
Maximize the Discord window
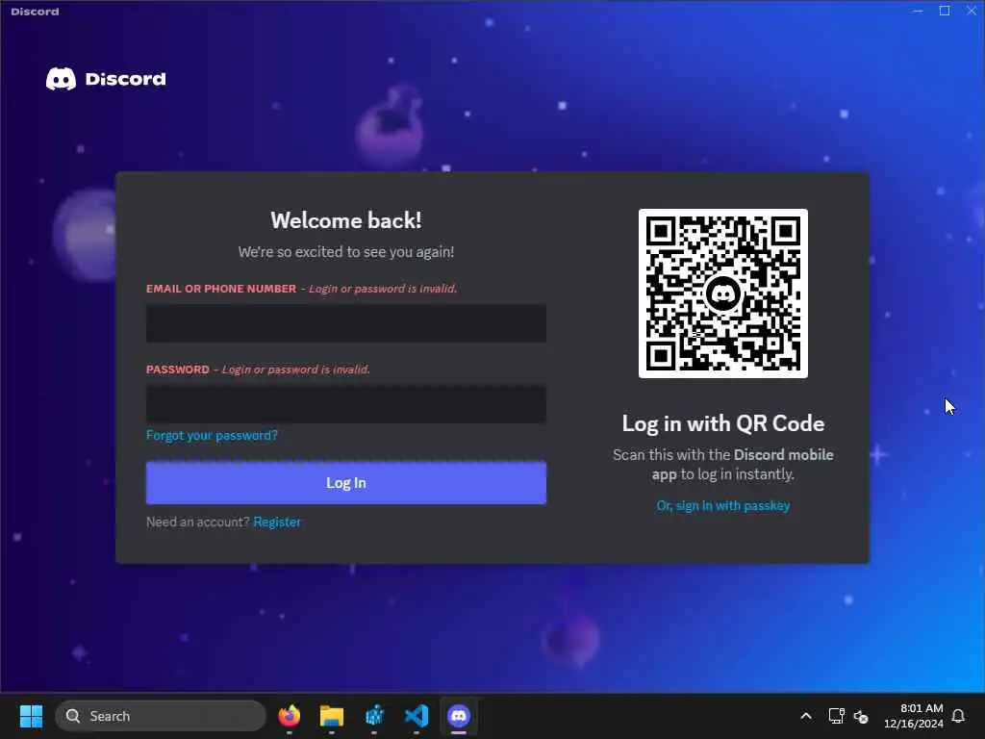pyautogui.click(x=945, y=11)
